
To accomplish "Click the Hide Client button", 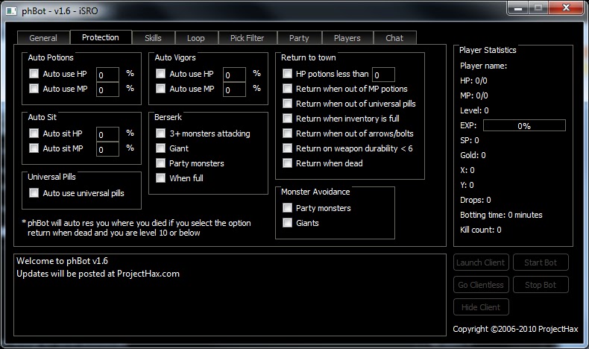I will click(x=481, y=307).
